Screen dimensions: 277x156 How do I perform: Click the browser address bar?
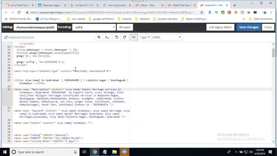113,13
